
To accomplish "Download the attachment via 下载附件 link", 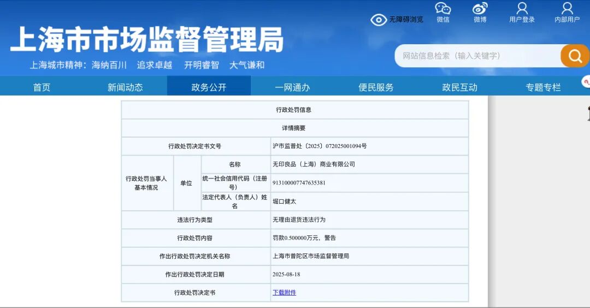I will tap(284, 293).
